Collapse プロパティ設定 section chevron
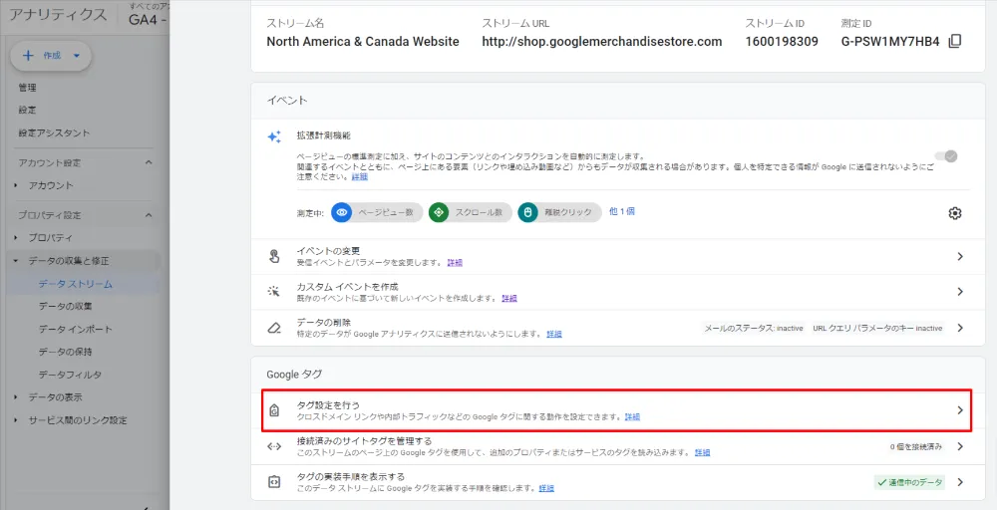Screen dimensions: 997x510 tap(149, 215)
